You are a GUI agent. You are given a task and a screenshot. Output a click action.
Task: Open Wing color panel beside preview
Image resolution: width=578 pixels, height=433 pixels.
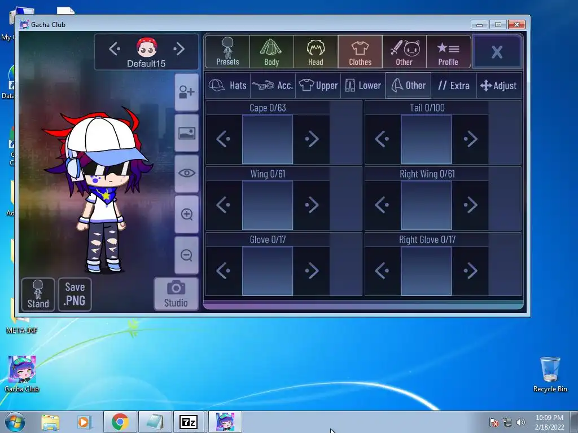[346, 198]
